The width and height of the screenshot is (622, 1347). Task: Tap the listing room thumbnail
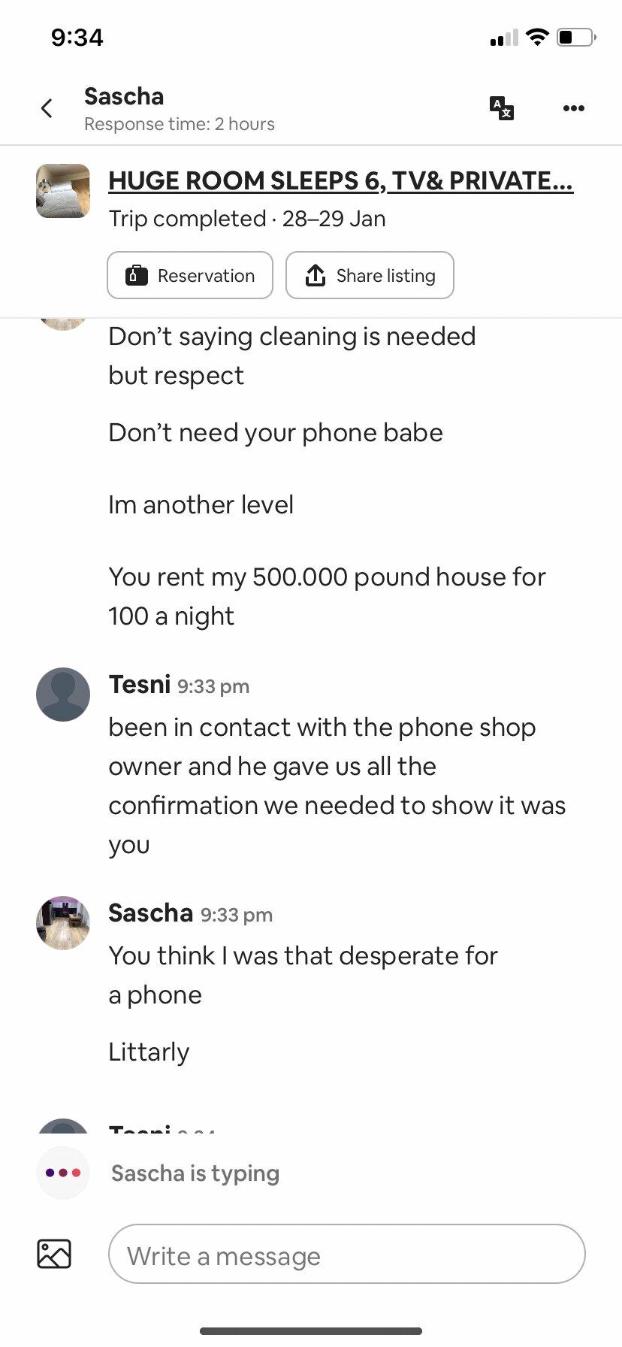(x=63, y=191)
